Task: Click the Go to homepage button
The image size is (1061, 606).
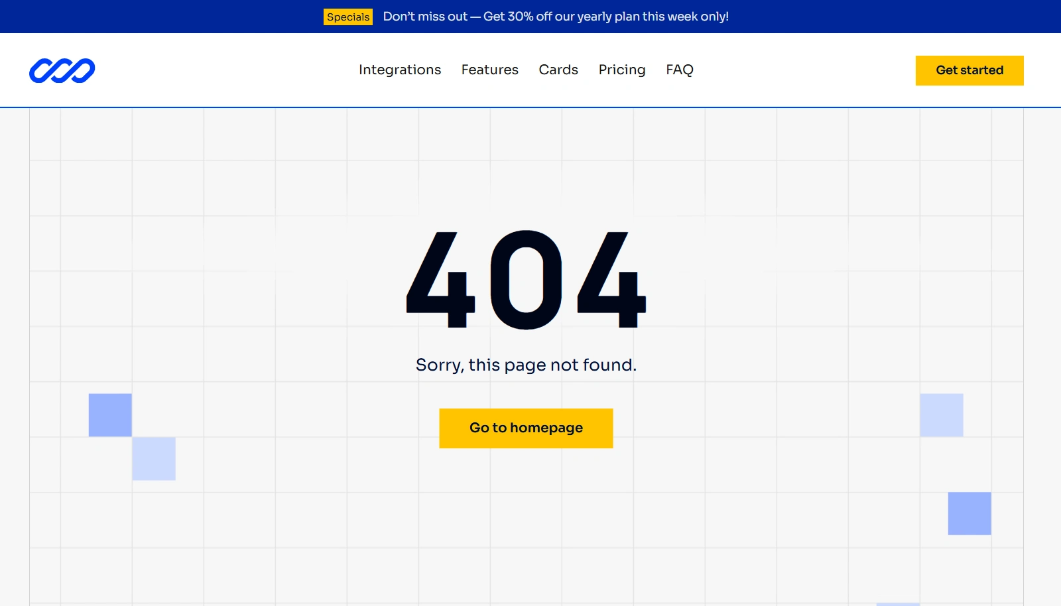Action: [x=526, y=428]
